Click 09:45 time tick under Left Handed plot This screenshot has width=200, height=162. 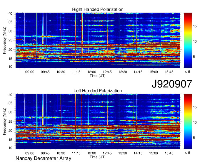45,153
